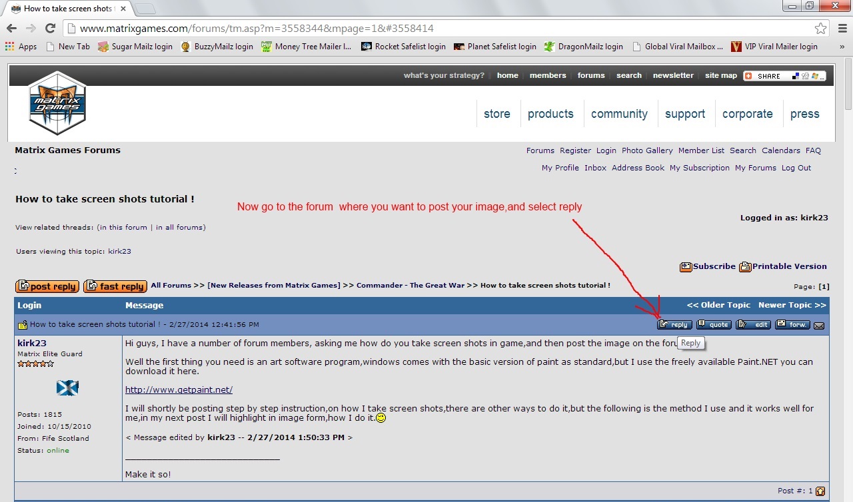Image resolution: width=853 pixels, height=502 pixels.
Task: Click the kirk23 flag avatar image
Action: tap(67, 387)
